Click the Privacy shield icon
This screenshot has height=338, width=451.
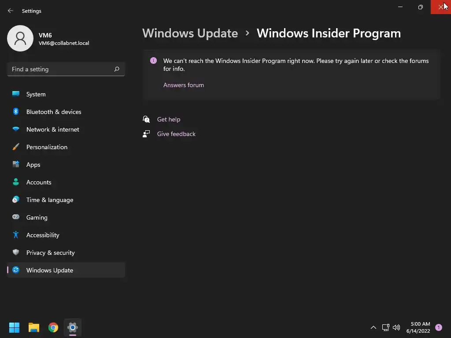[x=16, y=252]
